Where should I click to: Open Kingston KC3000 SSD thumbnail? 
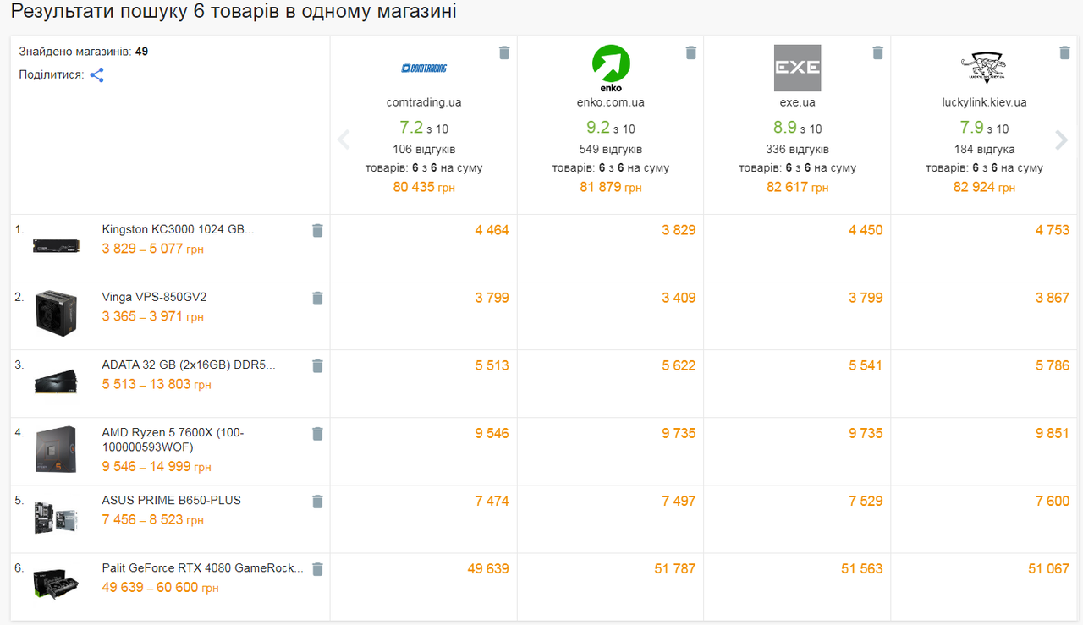point(57,246)
